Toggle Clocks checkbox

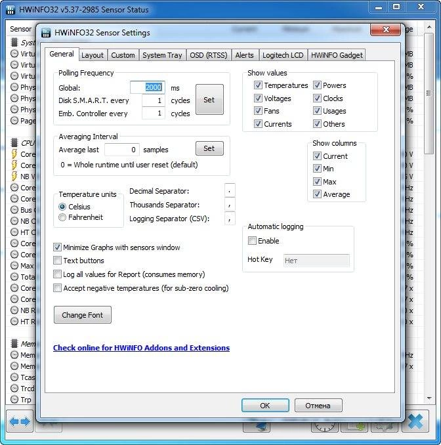317,98
